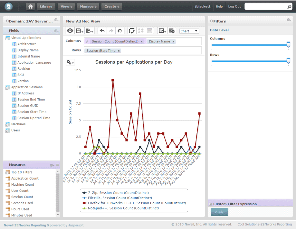Image resolution: width=296 pixels, height=229 pixels.
Task: Toggle Notepad++ series in chart legend
Action: (120, 208)
